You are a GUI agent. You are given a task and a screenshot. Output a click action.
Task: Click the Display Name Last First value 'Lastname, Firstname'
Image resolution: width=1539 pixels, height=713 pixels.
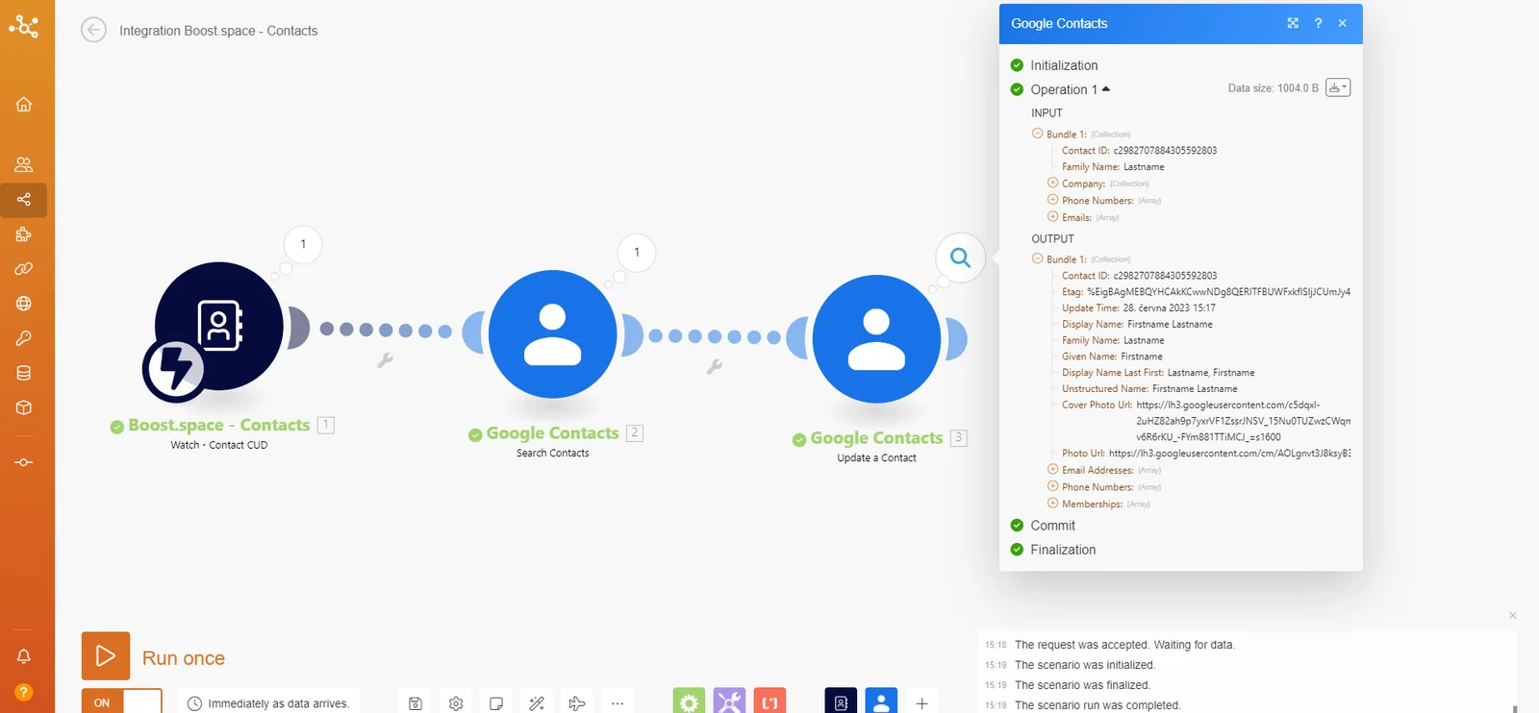[x=1211, y=373]
